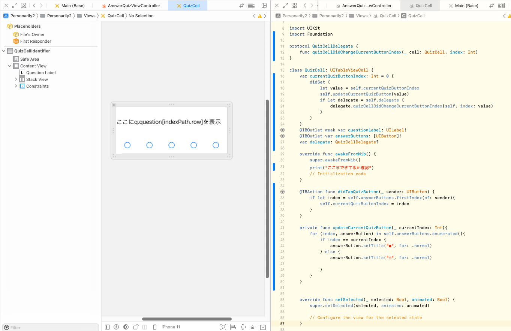Click the Embed In view icon
511x331 pixels.
(x=263, y=327)
